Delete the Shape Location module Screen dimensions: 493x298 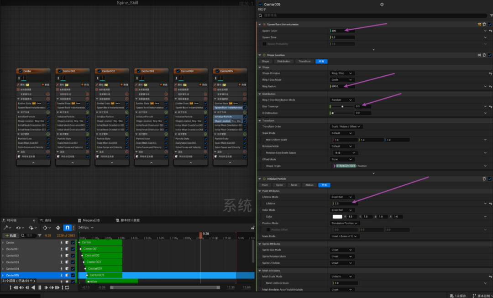click(484, 55)
